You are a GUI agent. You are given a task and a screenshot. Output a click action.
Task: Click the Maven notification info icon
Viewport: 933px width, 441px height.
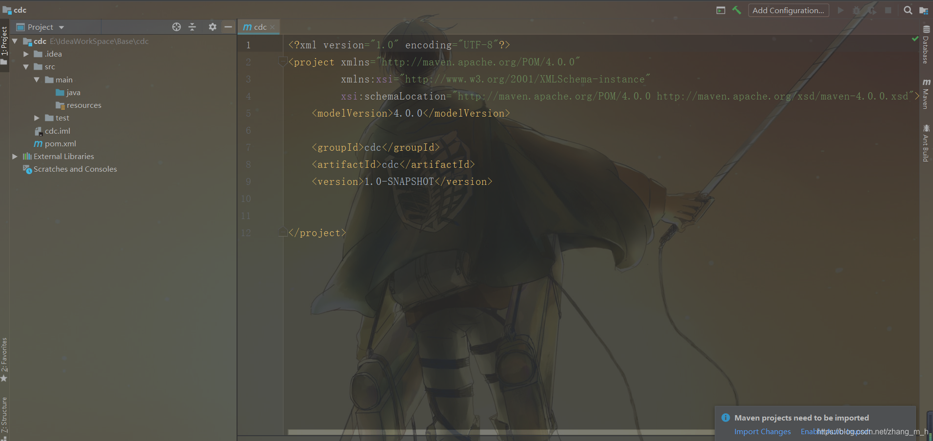tap(726, 418)
